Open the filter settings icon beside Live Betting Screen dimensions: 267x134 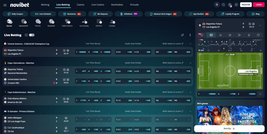[x=182, y=35]
